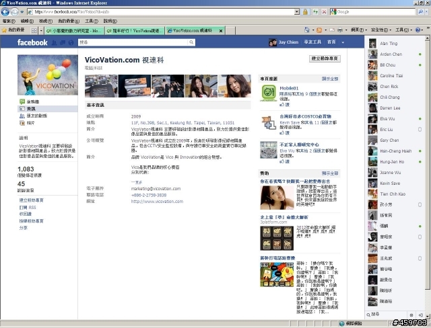The width and height of the screenshot is (431, 328).
Task: Open the Tools toolbar dropdown
Action: [x=403, y=30]
